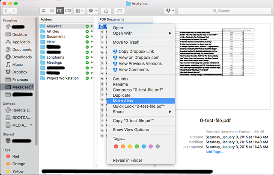
Task: Pick the purple tag color dot in context menu
Action: coord(151,147)
